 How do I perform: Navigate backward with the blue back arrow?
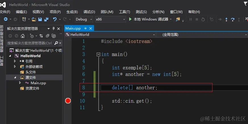point(6,19)
